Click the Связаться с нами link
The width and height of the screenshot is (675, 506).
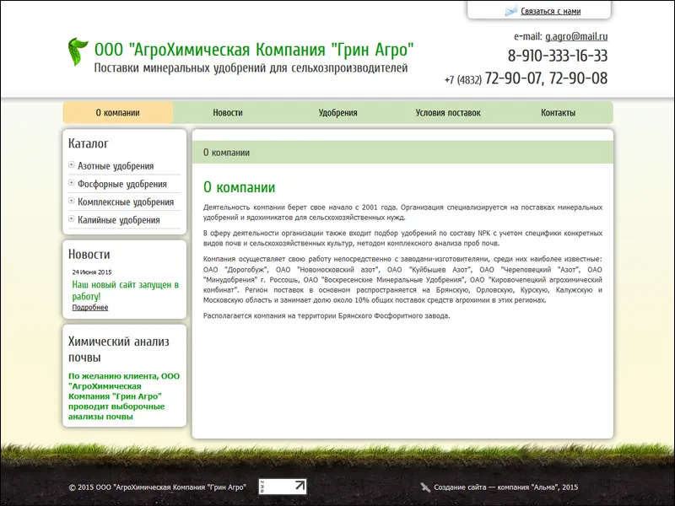point(551,12)
